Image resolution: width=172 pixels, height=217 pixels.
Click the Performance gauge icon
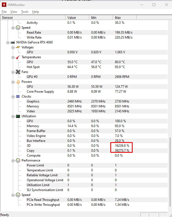(18, 160)
